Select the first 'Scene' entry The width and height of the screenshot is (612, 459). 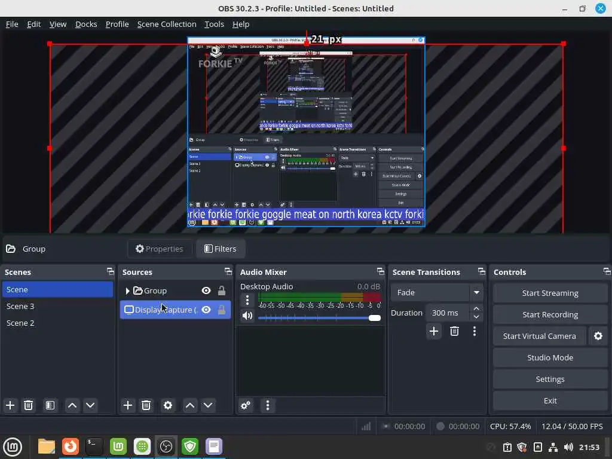click(x=57, y=289)
